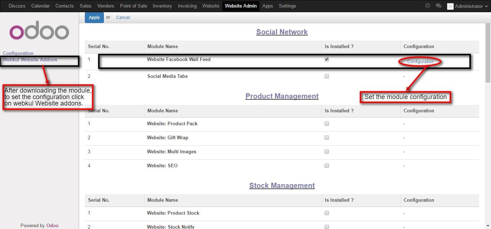Image resolution: width=491 pixels, height=229 pixels.
Task: Open the Website menu
Action: (x=211, y=6)
